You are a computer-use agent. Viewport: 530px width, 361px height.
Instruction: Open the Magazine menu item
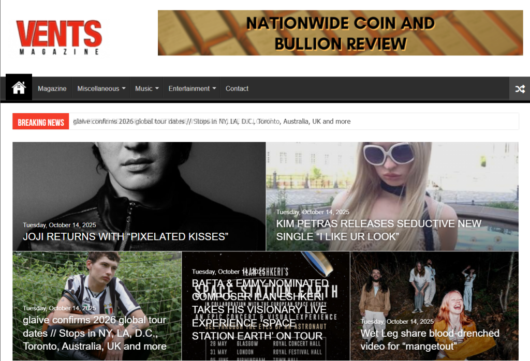point(52,88)
